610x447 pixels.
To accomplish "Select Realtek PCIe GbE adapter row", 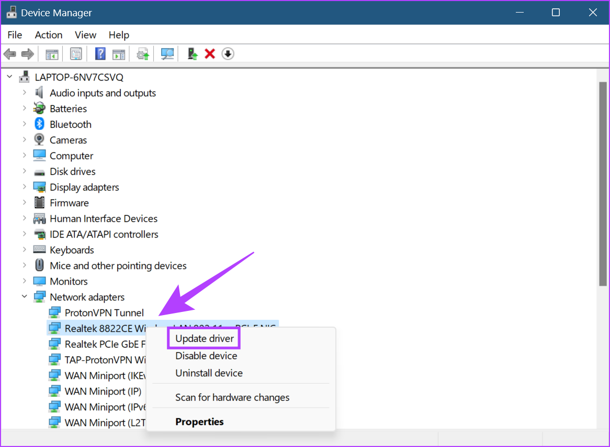I will 97,344.
